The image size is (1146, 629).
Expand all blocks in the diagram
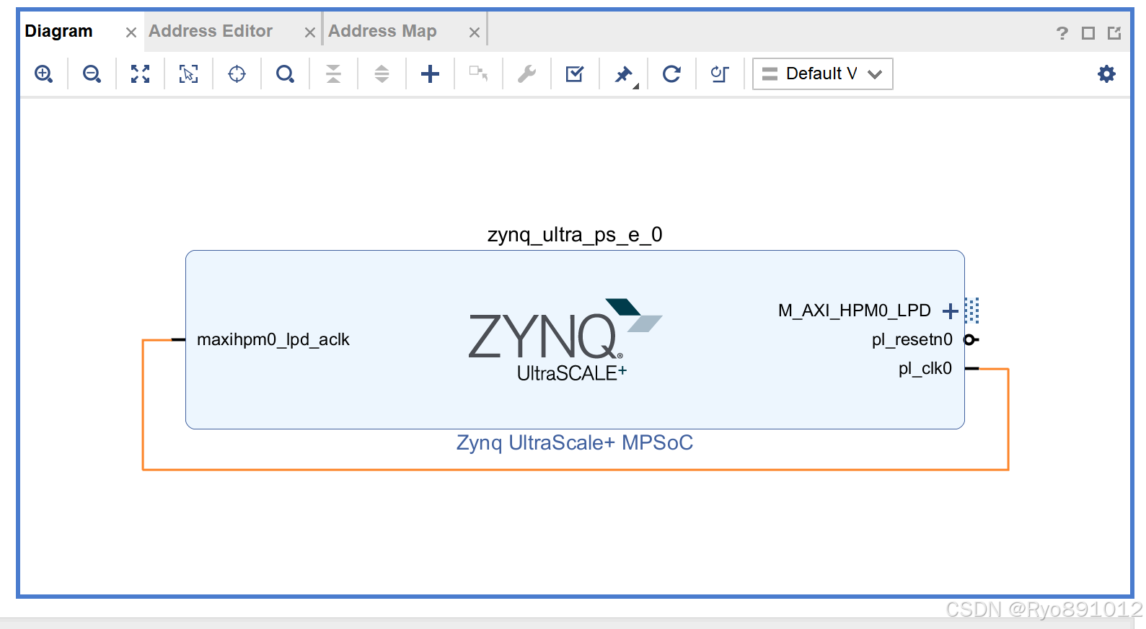pyautogui.click(x=382, y=73)
